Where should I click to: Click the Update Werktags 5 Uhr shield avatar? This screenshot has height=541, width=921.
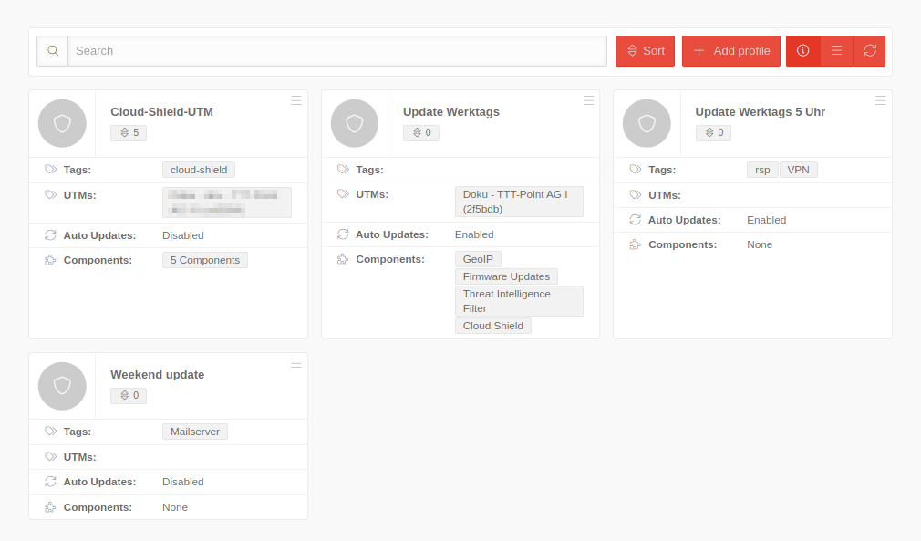647,123
